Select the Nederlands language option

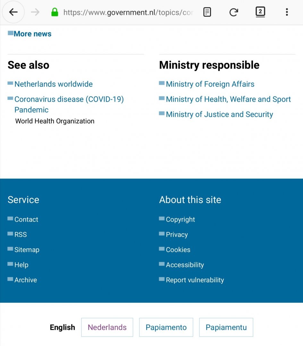tap(107, 327)
